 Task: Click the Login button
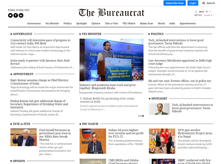click(193, 3)
